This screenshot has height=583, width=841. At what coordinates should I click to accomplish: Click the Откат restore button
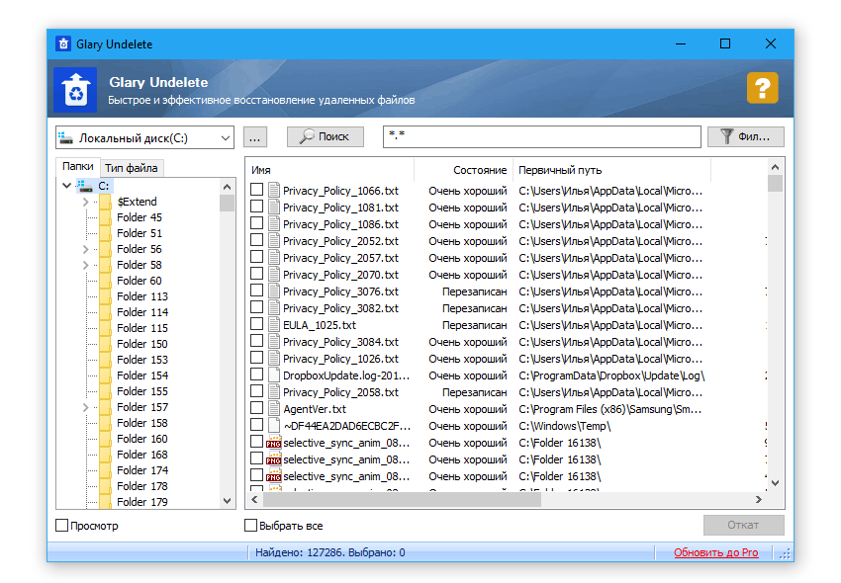[x=743, y=525]
